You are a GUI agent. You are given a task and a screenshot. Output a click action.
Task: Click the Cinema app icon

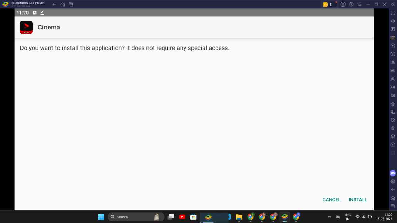tap(26, 27)
